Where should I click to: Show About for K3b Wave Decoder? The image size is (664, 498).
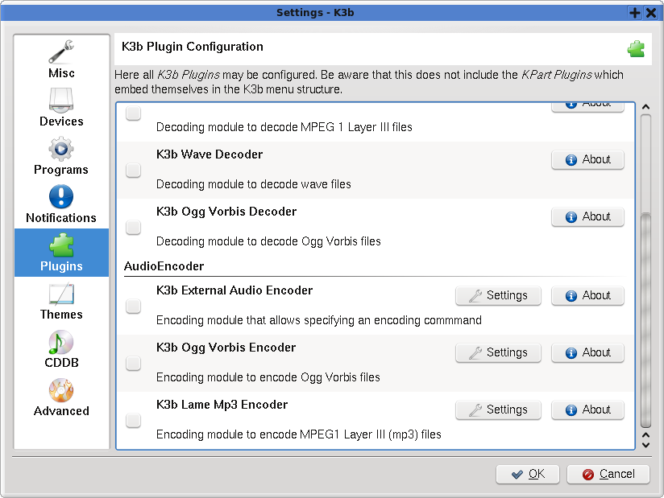coord(587,160)
